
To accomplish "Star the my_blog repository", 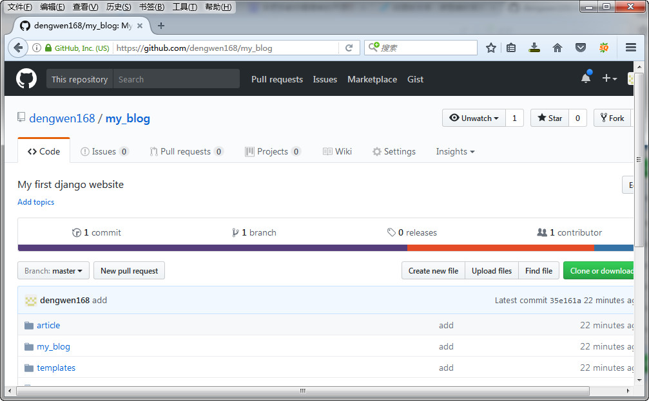I will coord(550,118).
